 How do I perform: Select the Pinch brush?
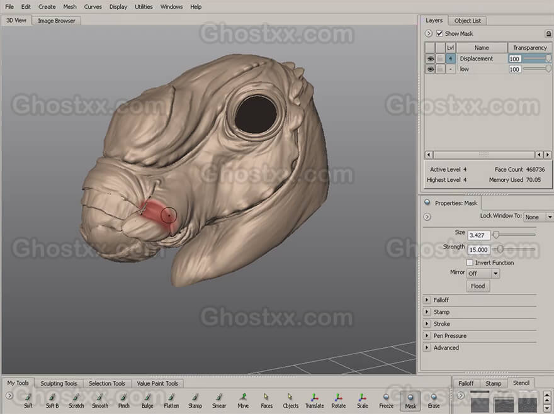[x=123, y=401]
